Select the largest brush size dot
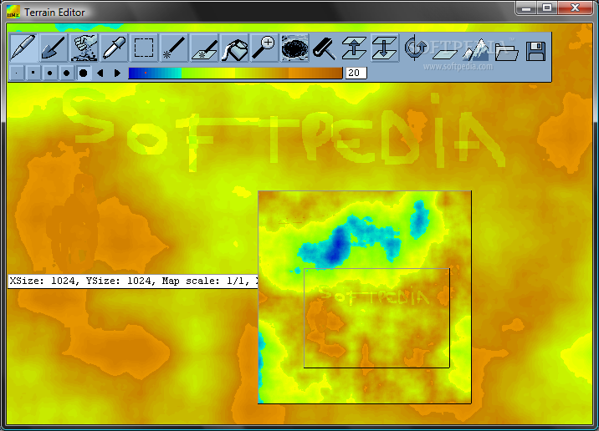Screen dimensions: 599x431 (84, 73)
